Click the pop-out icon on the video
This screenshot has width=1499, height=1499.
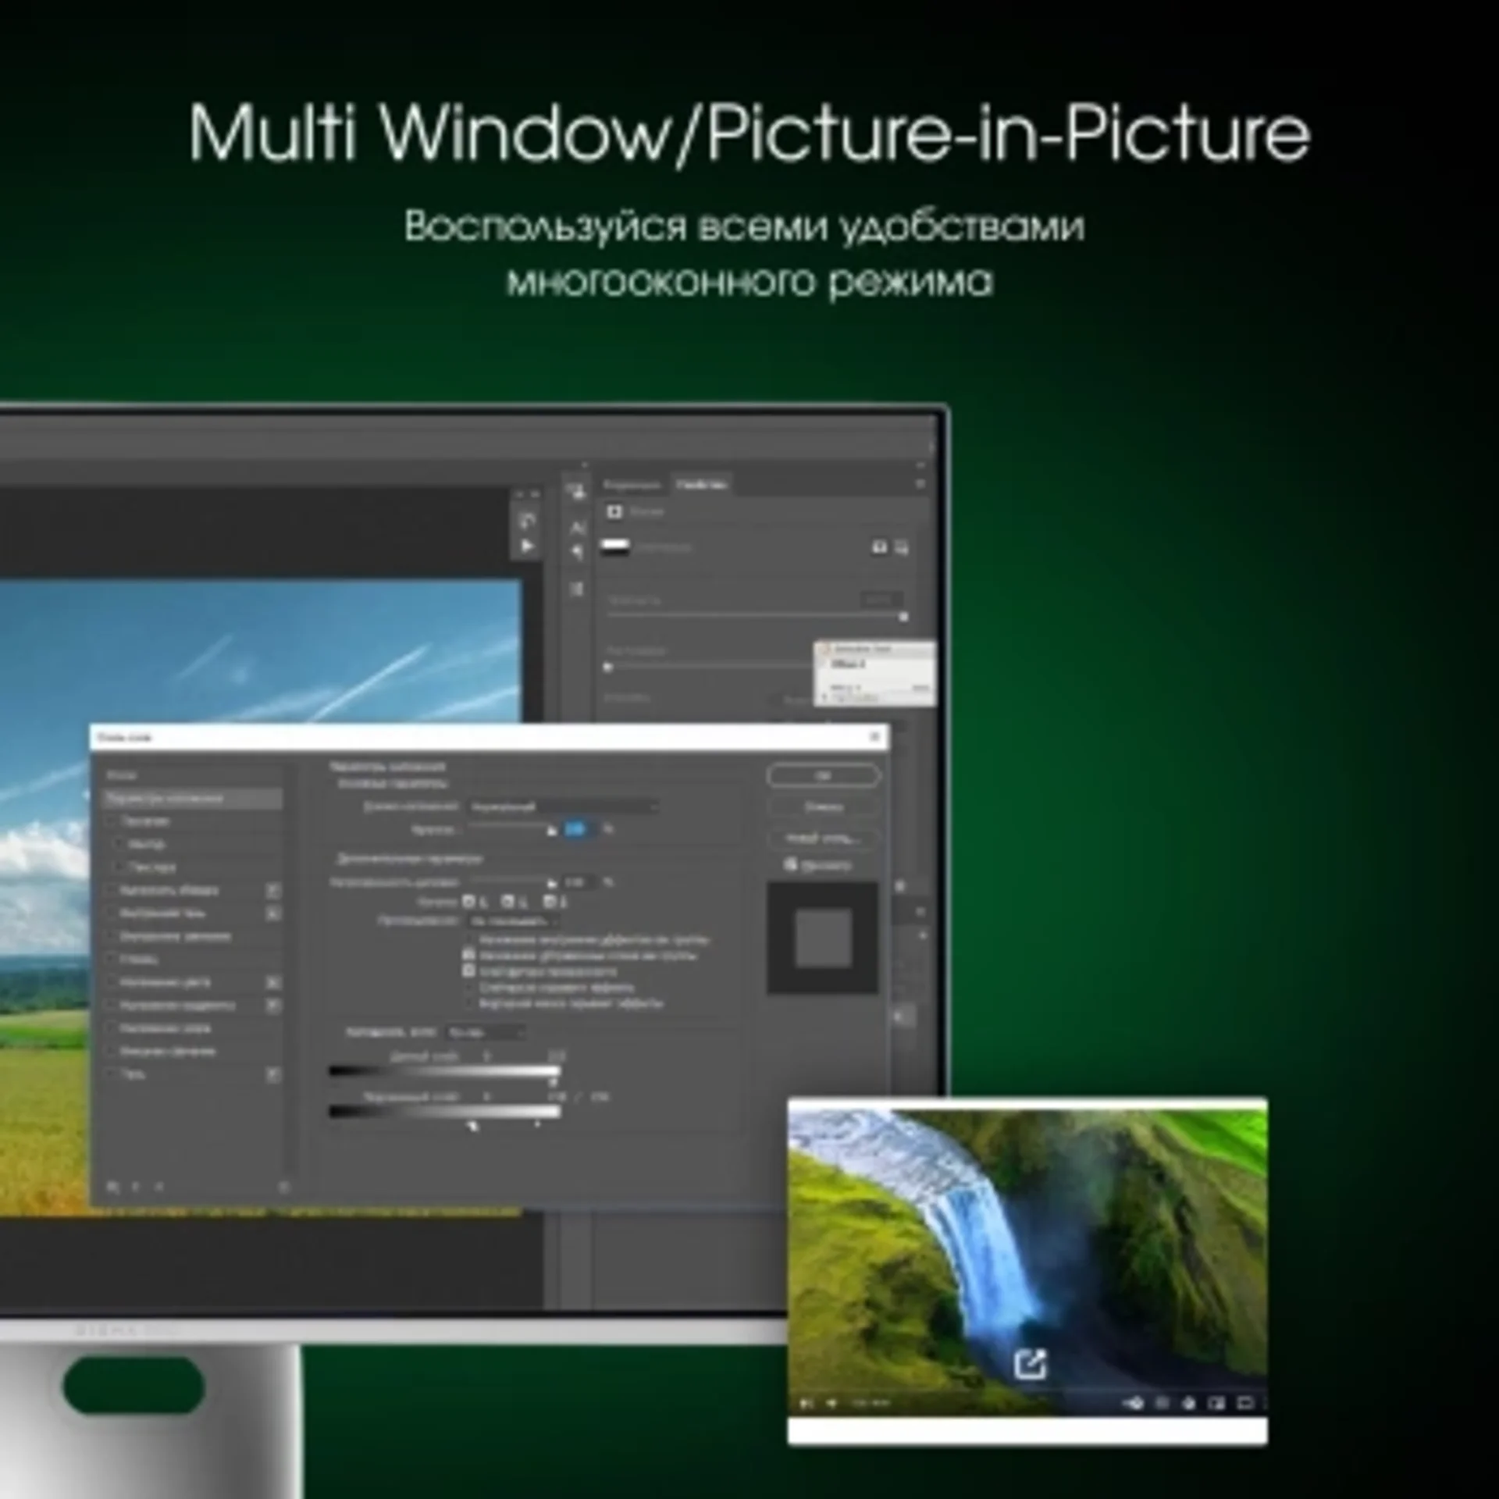coord(1029,1364)
